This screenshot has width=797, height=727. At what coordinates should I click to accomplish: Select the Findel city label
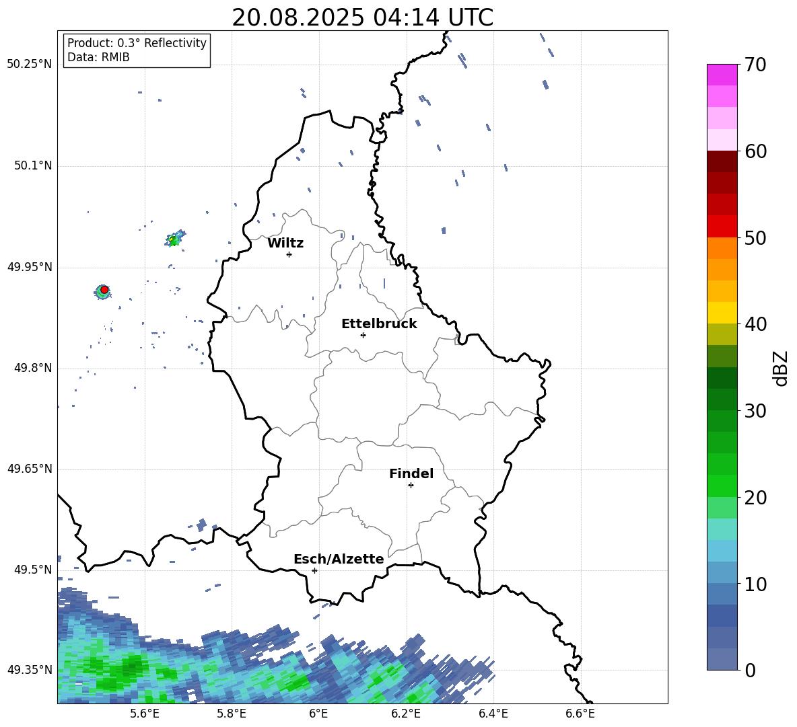[x=411, y=474]
